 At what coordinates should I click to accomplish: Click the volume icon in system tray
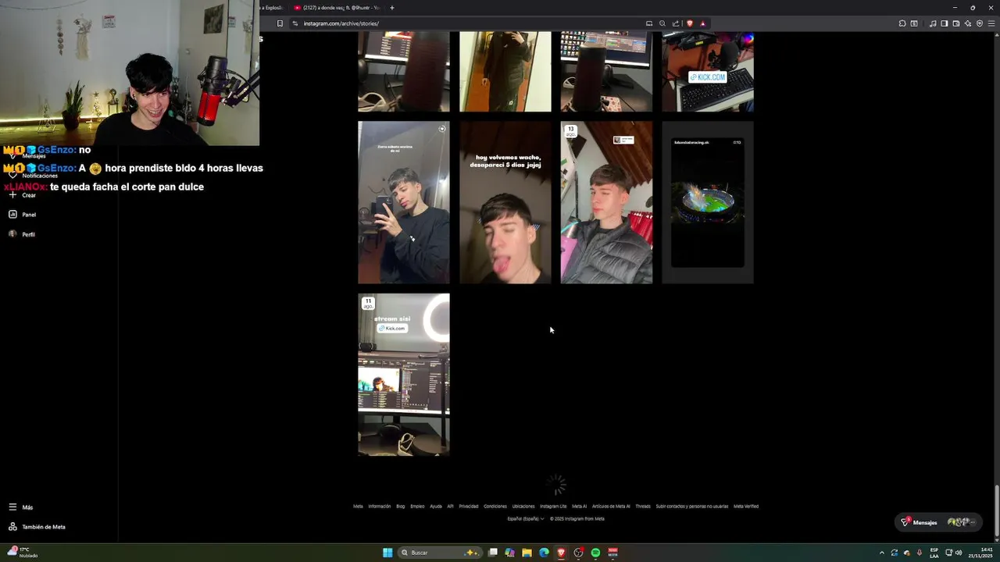point(959,553)
